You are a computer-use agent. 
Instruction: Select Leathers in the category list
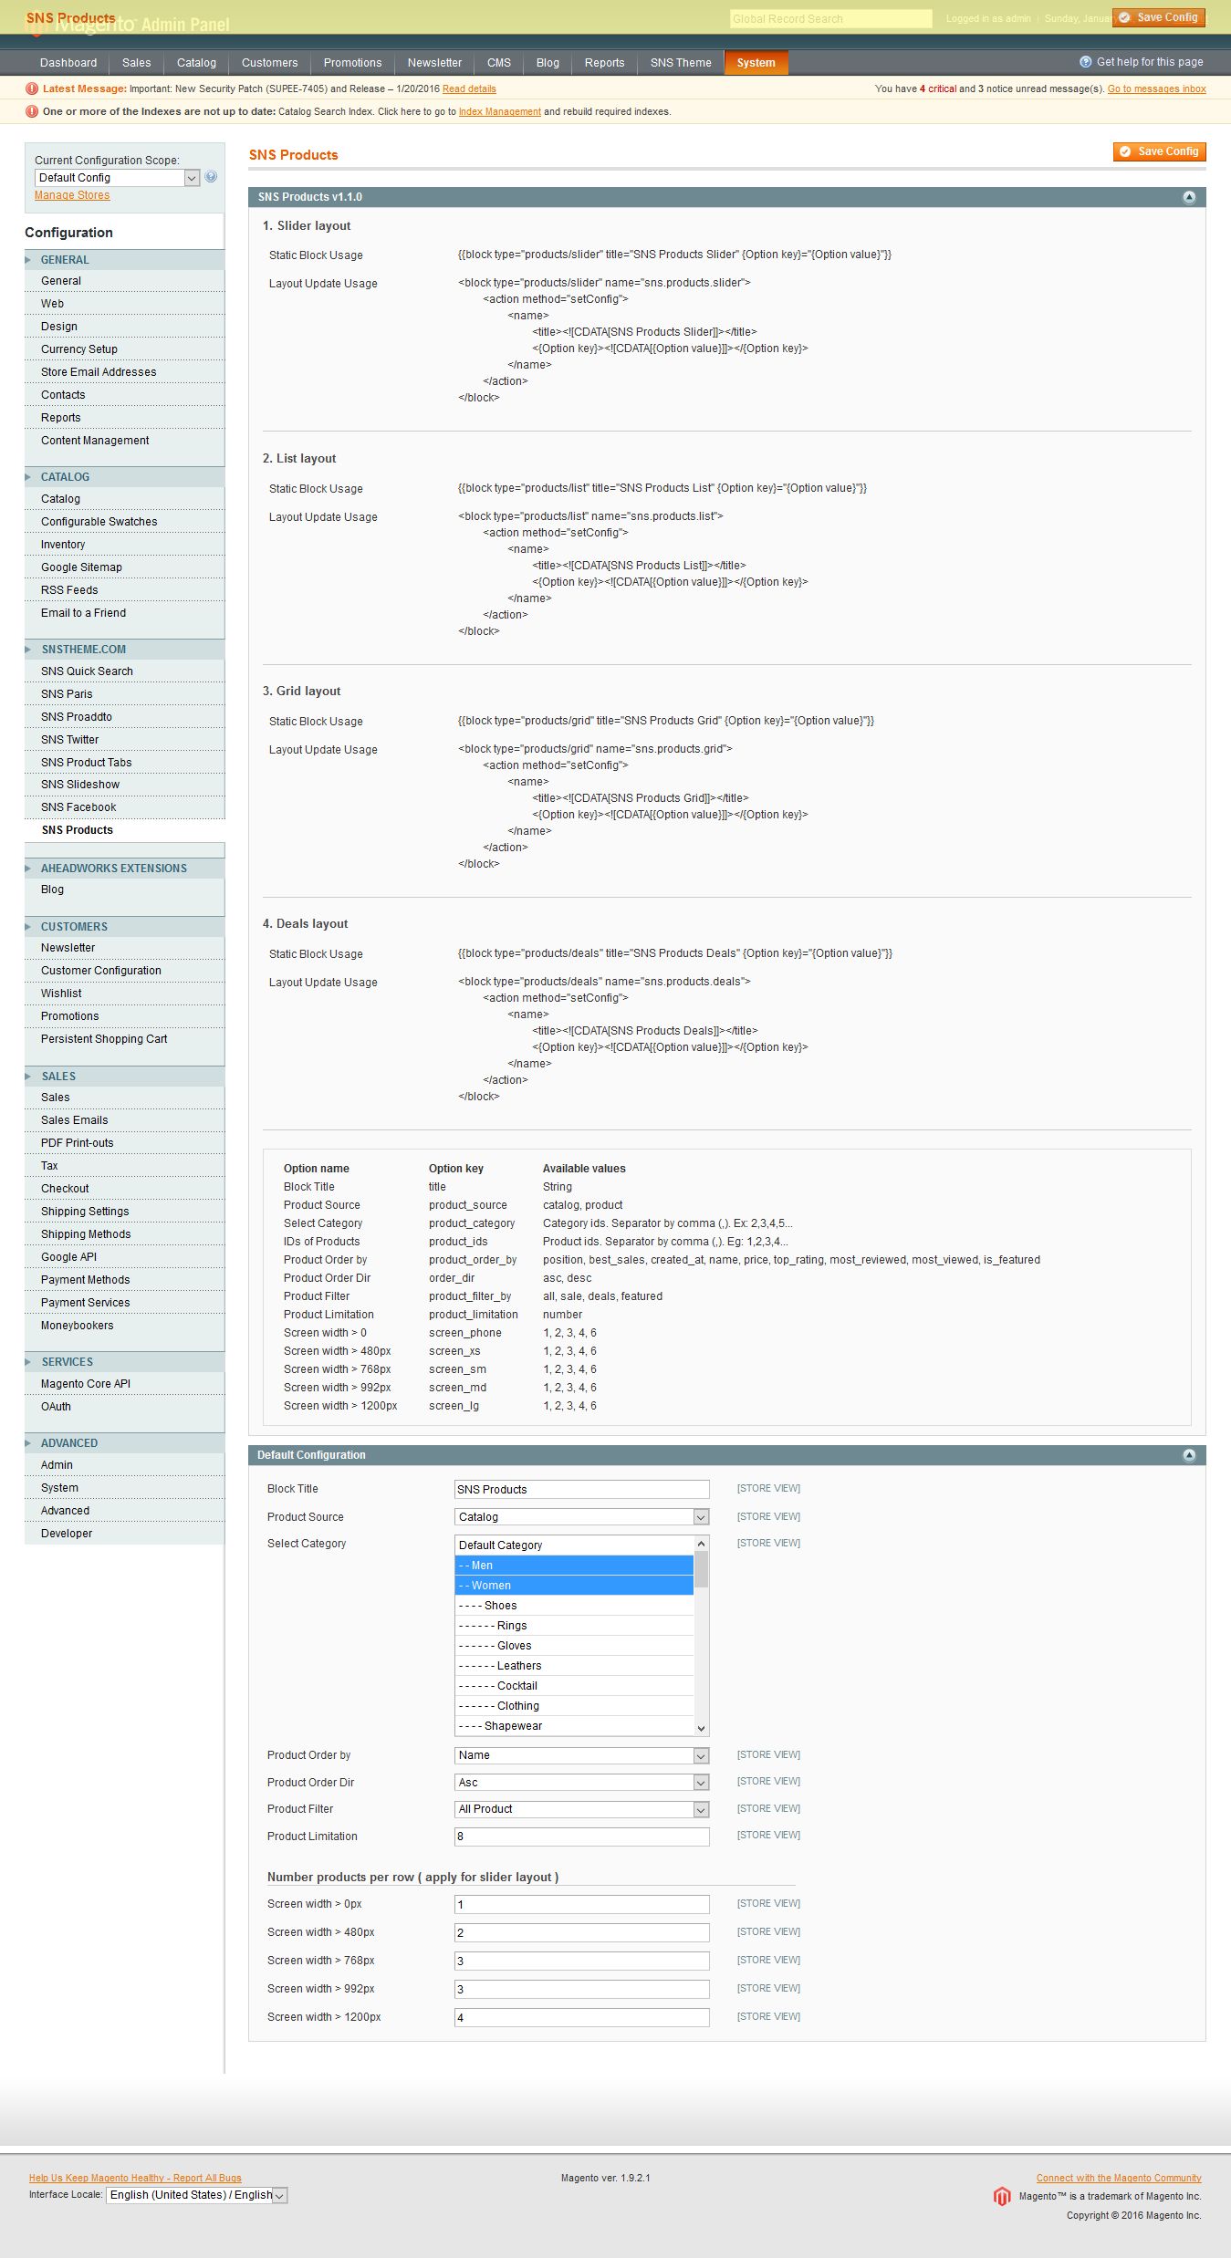click(x=574, y=1666)
